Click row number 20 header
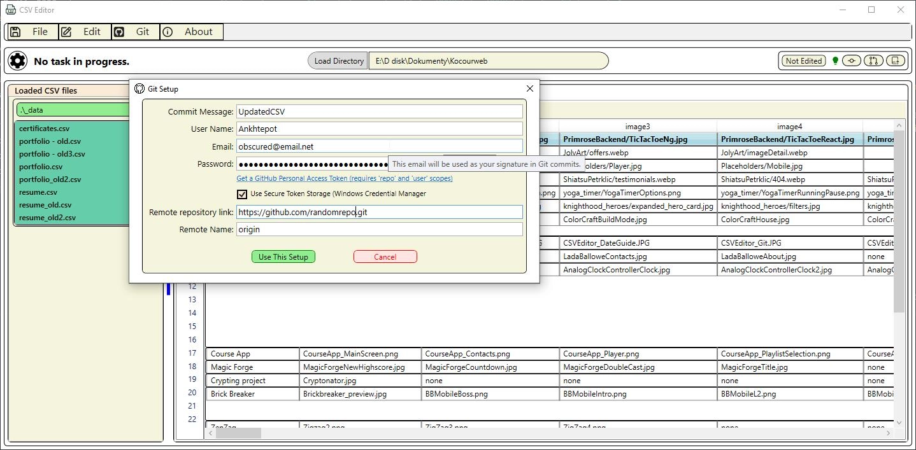Image resolution: width=916 pixels, height=450 pixels. pos(192,393)
